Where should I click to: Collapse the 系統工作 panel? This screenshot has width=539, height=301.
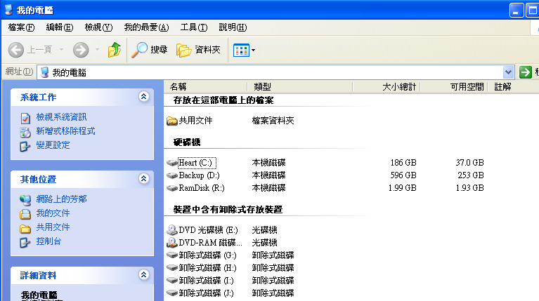coord(143,97)
